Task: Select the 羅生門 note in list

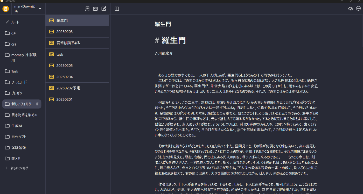Action: click(x=77, y=20)
